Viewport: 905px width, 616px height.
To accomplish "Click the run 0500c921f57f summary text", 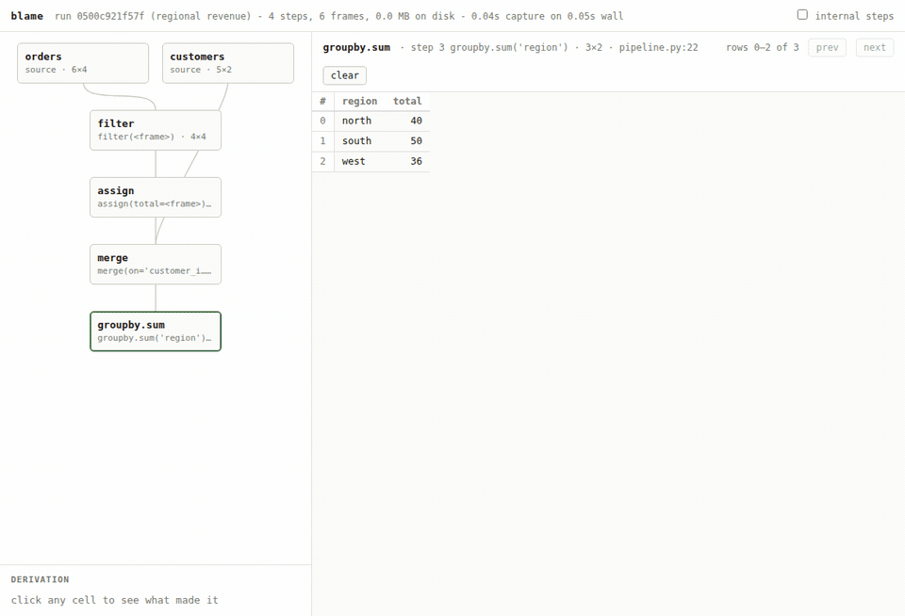I will coord(338,16).
